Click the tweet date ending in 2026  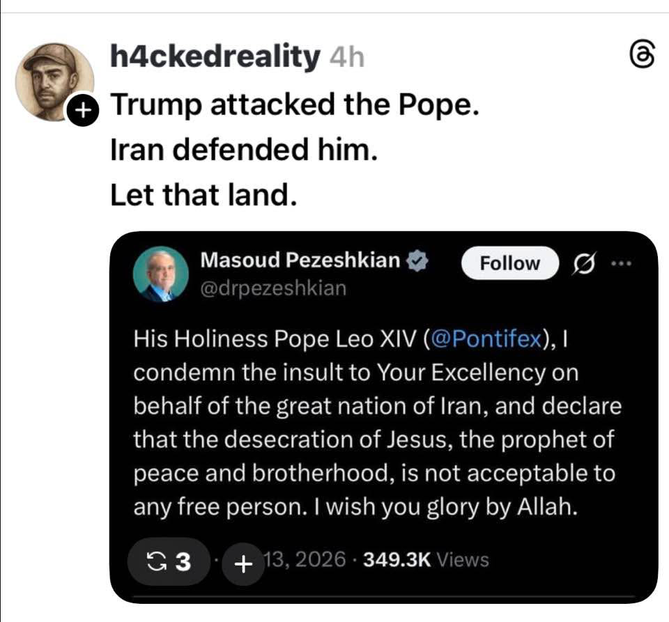[305, 559]
